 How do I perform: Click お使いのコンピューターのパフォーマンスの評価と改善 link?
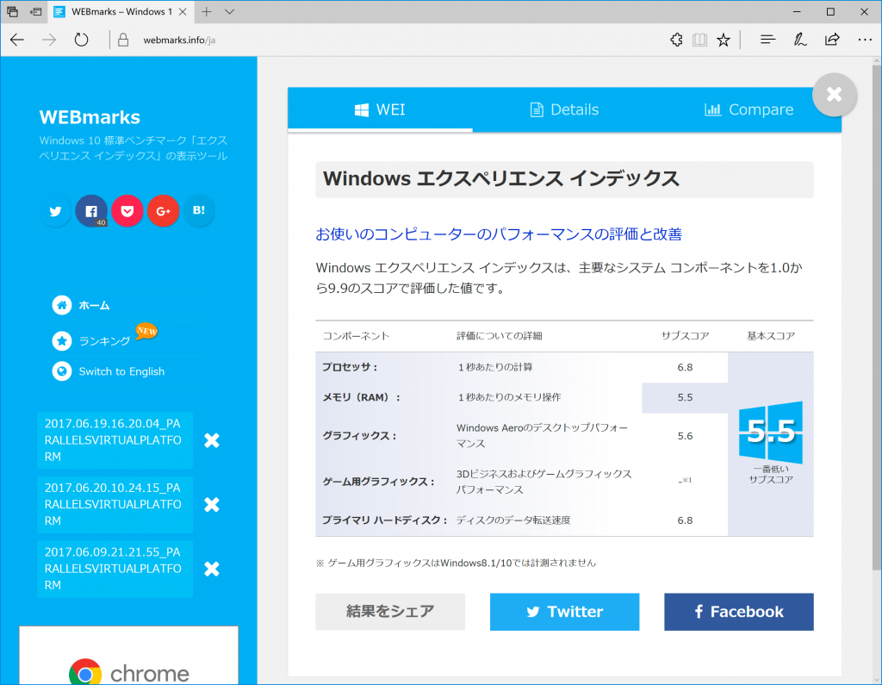point(499,234)
